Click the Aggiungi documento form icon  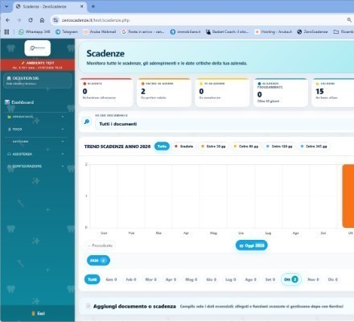88,306
